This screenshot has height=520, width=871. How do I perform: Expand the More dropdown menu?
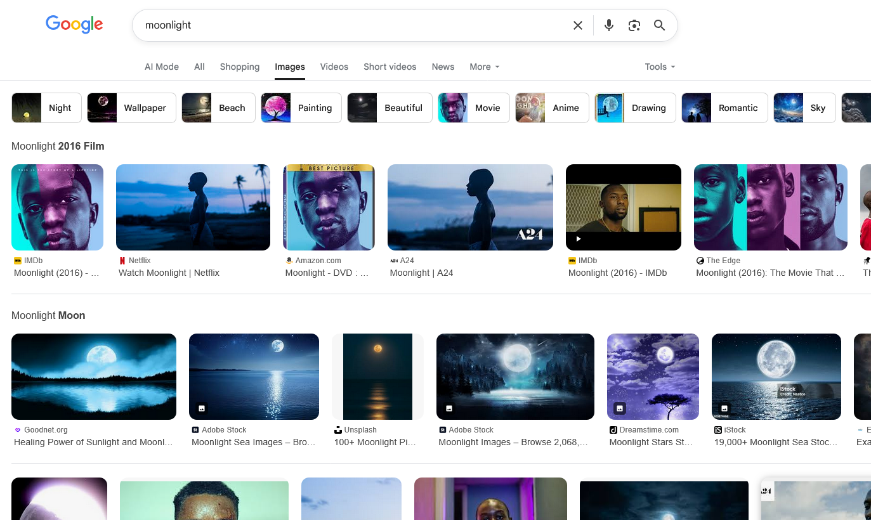pos(485,67)
